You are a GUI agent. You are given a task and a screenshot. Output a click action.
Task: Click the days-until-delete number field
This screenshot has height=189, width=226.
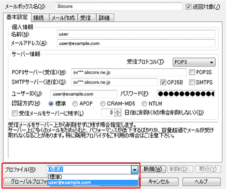108,113
